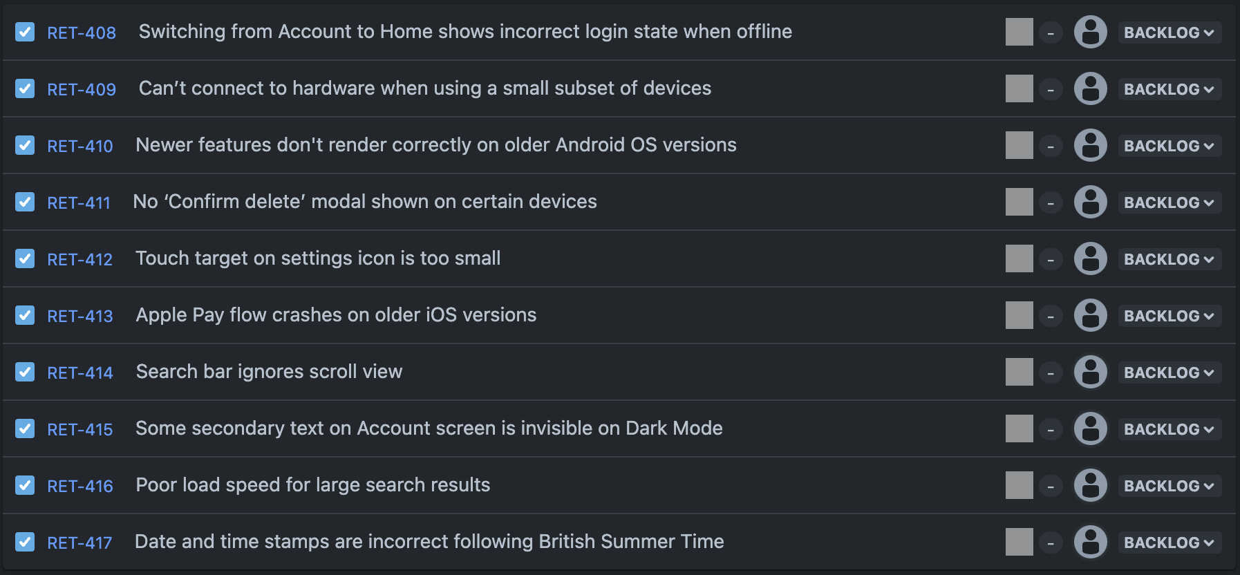The height and width of the screenshot is (575, 1240).
Task: Click the priority square on RET-409
Action: (x=1018, y=88)
